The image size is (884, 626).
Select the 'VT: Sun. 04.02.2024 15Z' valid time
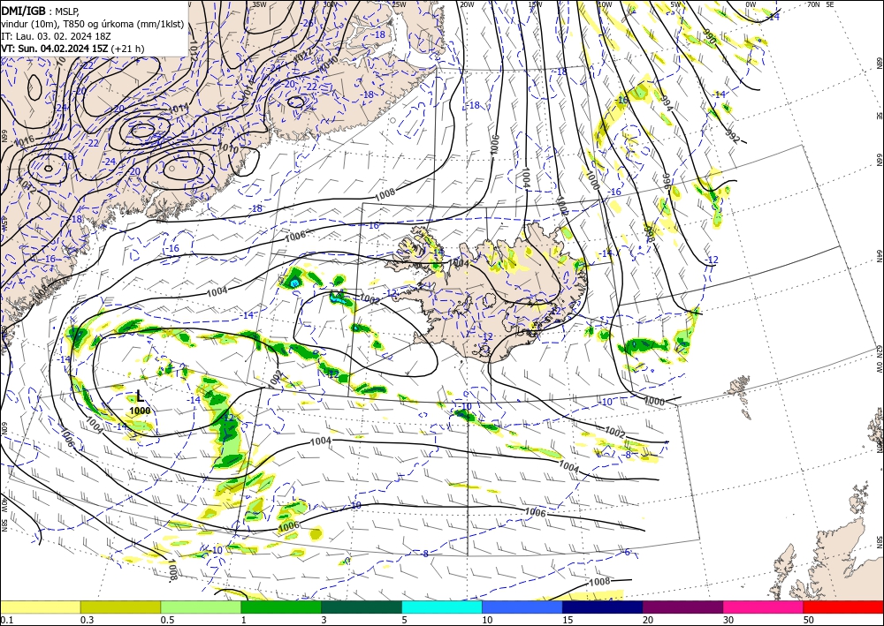pyautogui.click(x=55, y=49)
